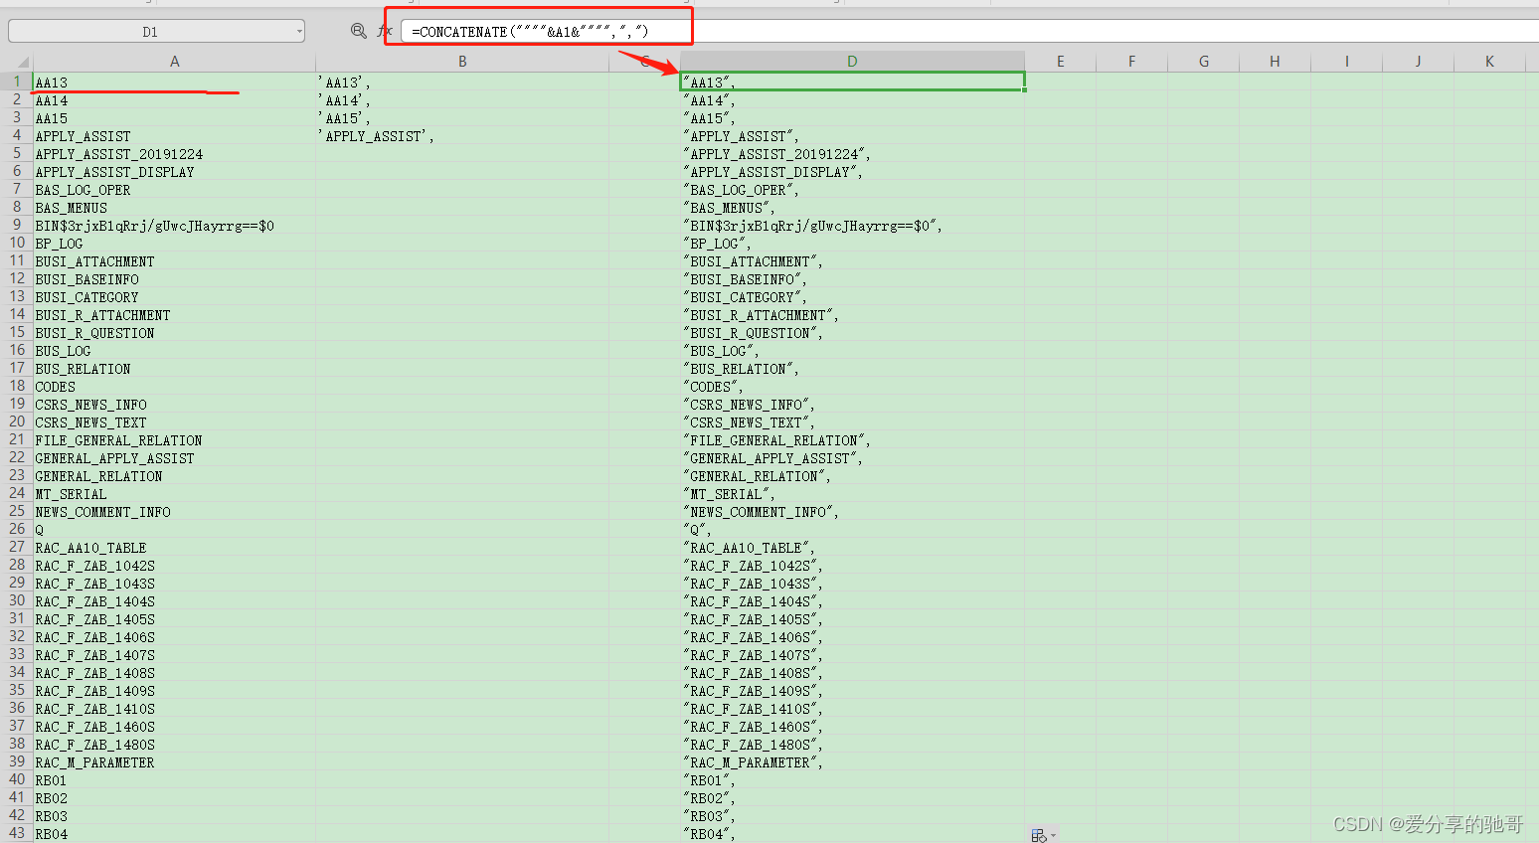The image size is (1539, 843).
Task: Click cell A4 containing APPLY_ASSIST
Action: [x=175, y=136]
